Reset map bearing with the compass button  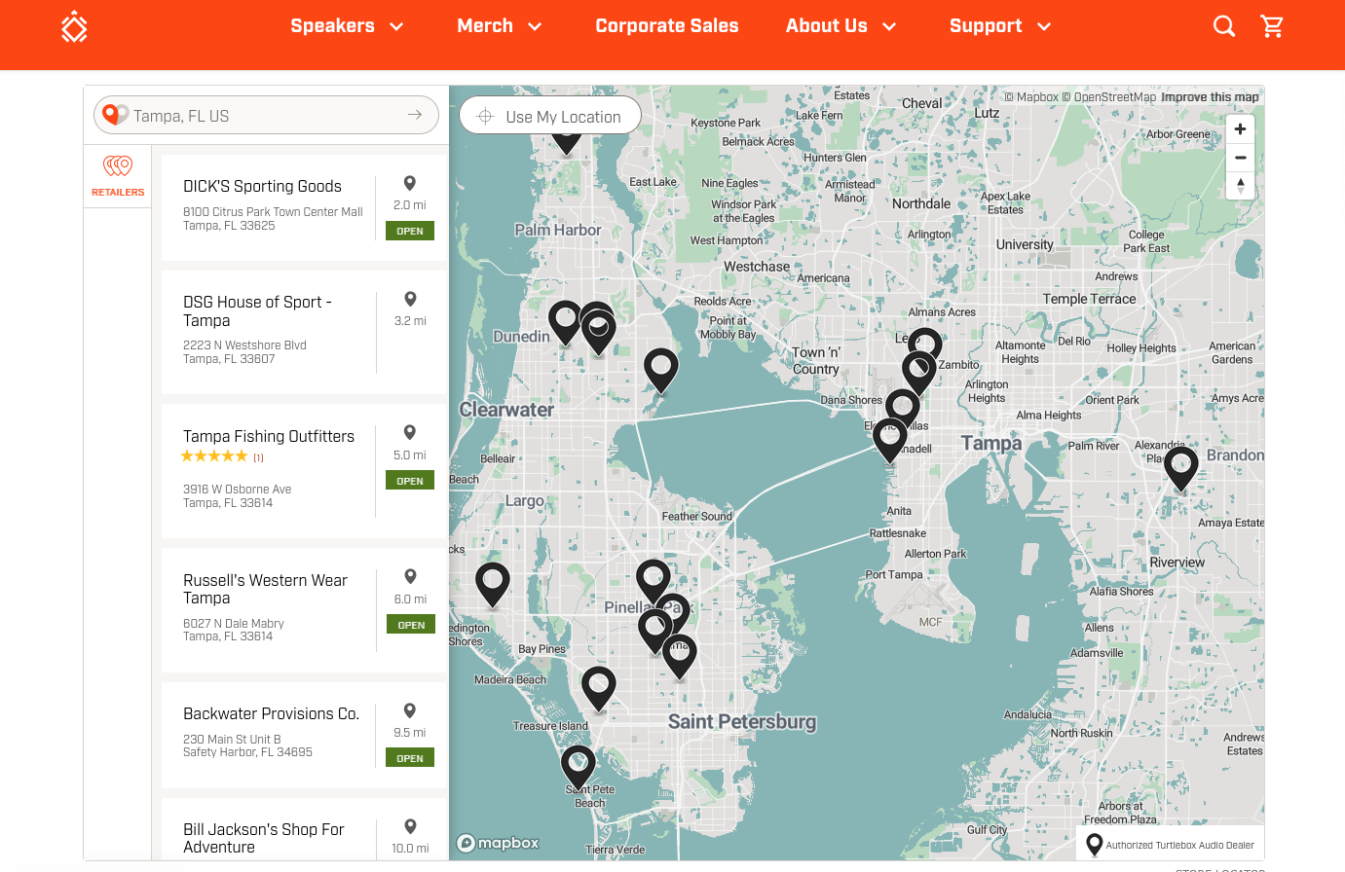click(1240, 185)
